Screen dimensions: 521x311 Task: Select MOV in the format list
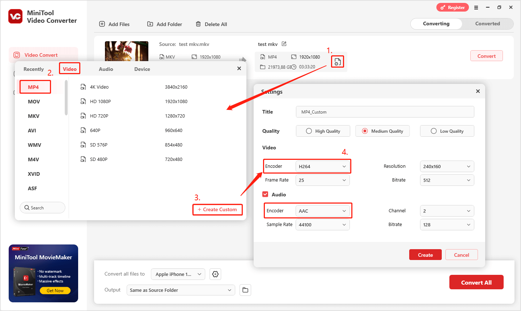click(x=34, y=102)
